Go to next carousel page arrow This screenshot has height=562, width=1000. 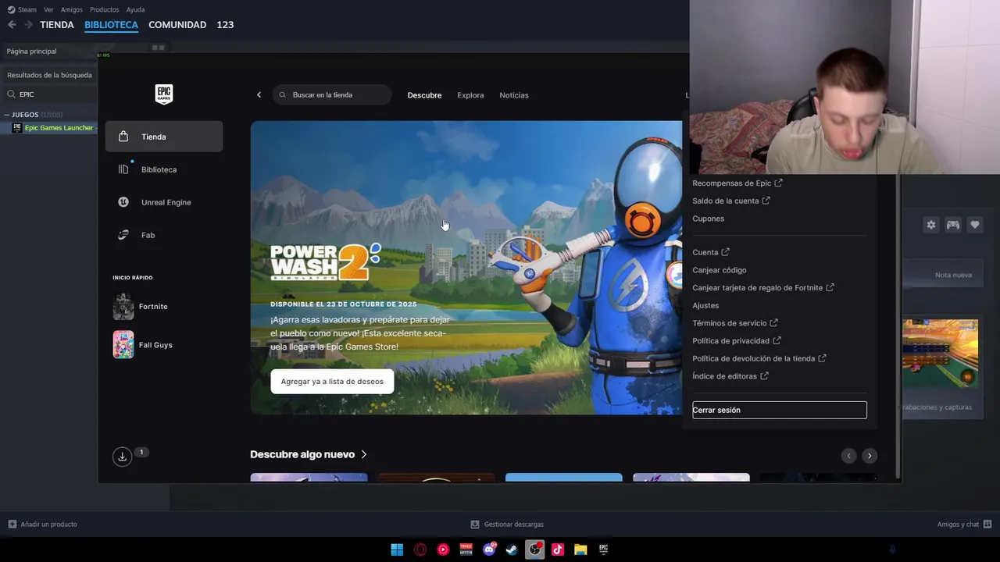click(870, 456)
